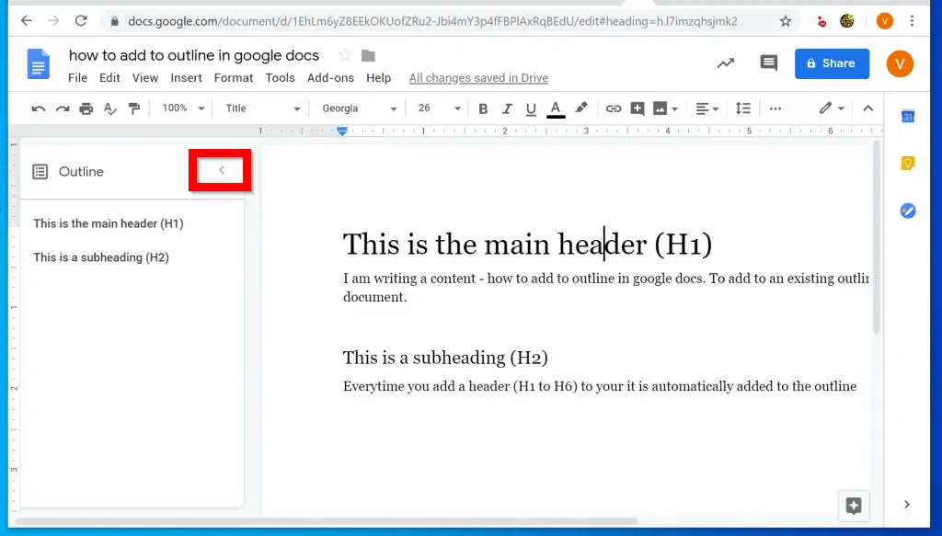The height and width of the screenshot is (536, 942).
Task: Select the Paint format roller tool
Action: (x=134, y=108)
